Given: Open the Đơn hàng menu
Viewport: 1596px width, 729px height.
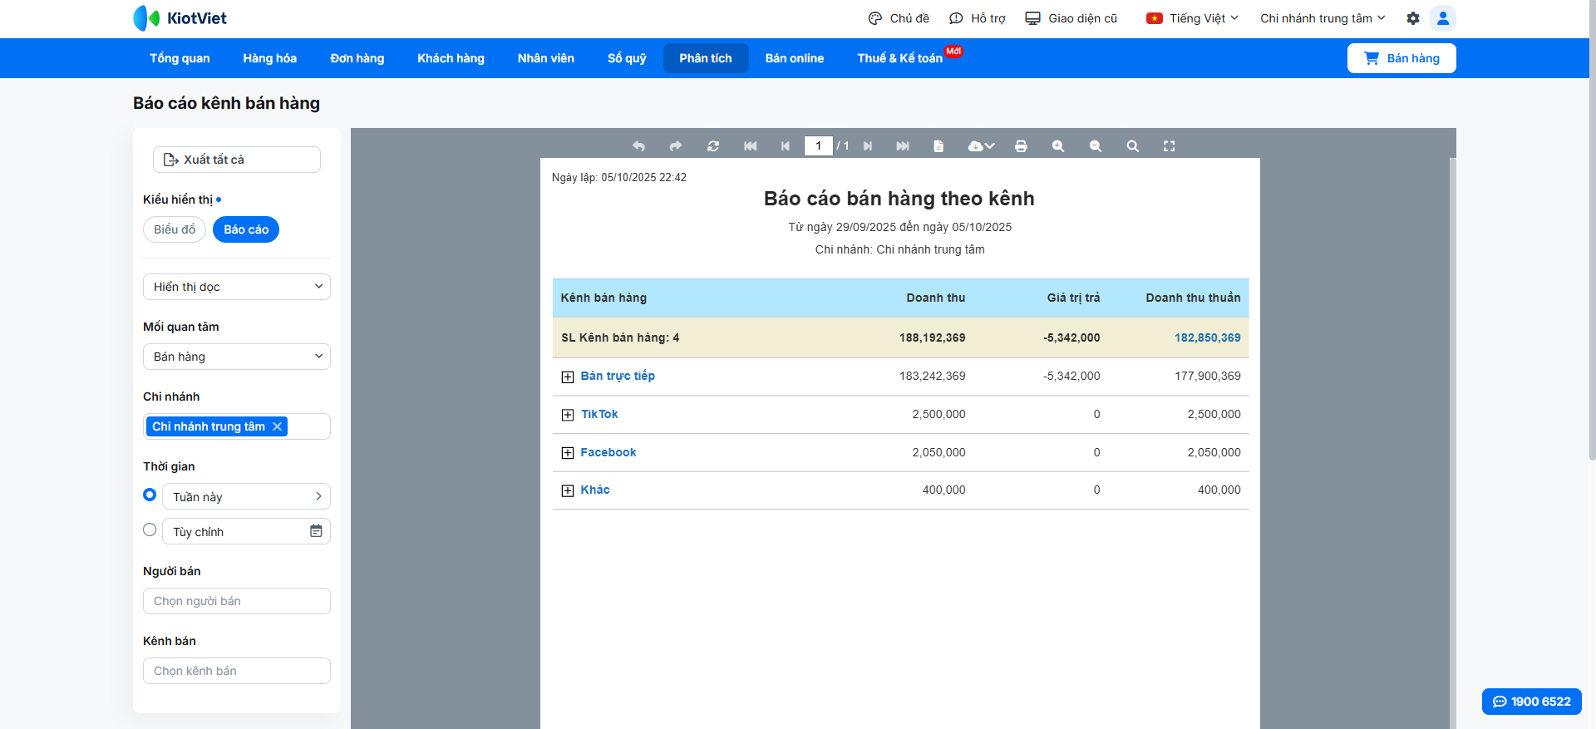Looking at the screenshot, I should [357, 58].
